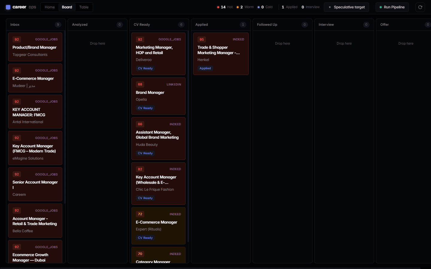
Task: Open the Chic Le Frique Fashion card
Action: 158,184
